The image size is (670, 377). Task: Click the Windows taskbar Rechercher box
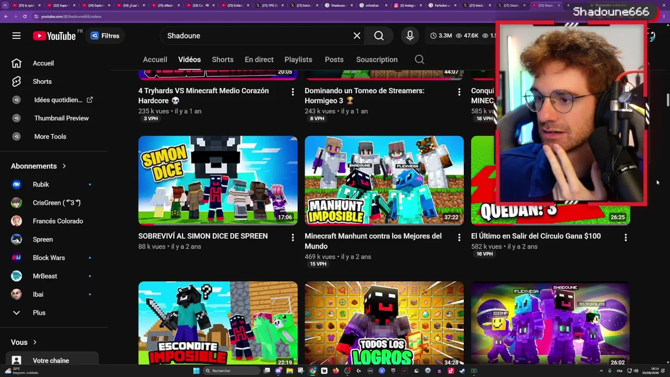coord(231,371)
